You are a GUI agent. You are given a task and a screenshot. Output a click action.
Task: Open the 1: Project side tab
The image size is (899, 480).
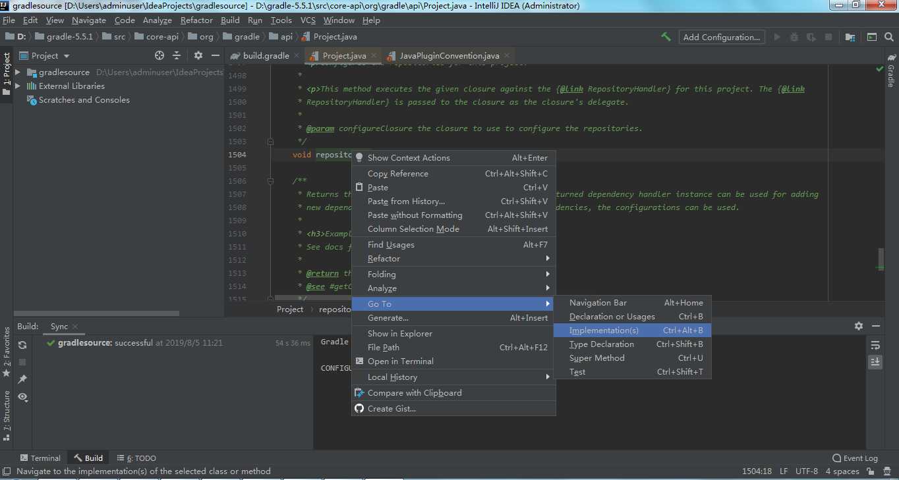7,74
